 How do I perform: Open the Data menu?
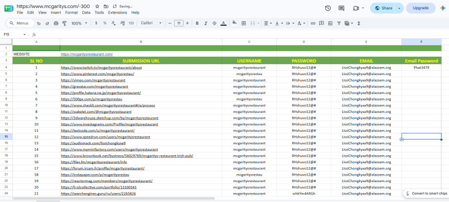(86, 12)
